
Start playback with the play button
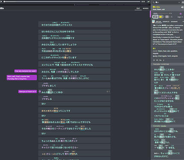point(1,2)
